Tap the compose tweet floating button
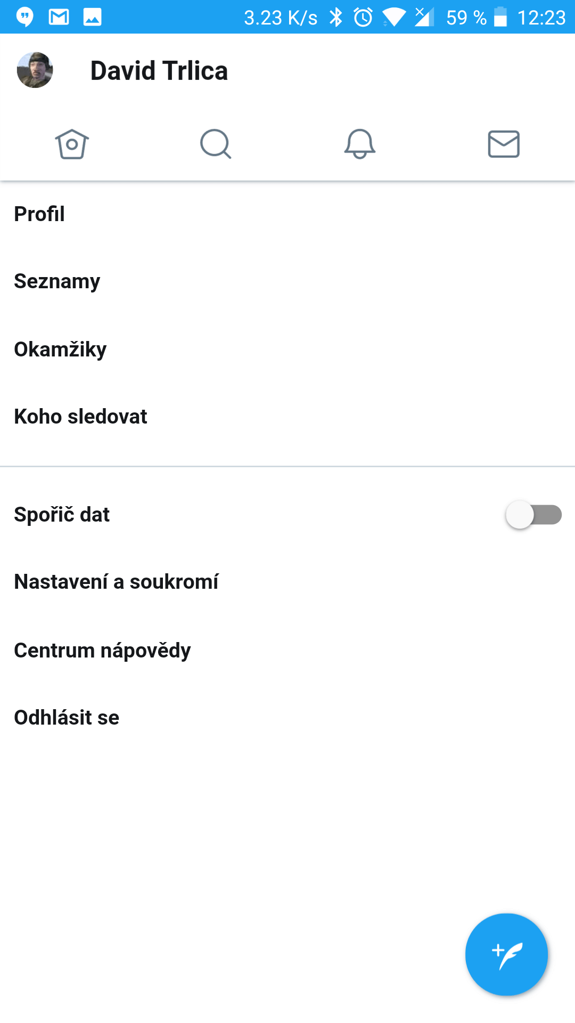The image size is (575, 1023). tap(506, 954)
